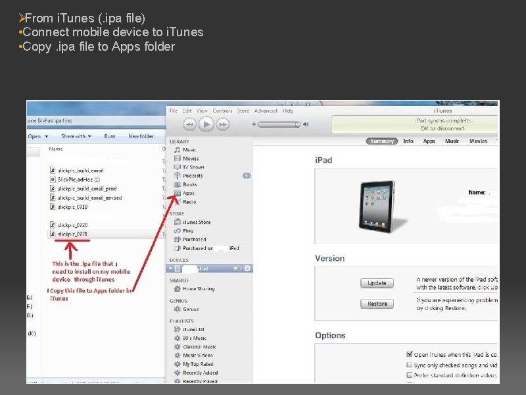Open the Explorer Open dropdown arrow
Screen dimensions: 526x395
pyautogui.click(x=46, y=136)
